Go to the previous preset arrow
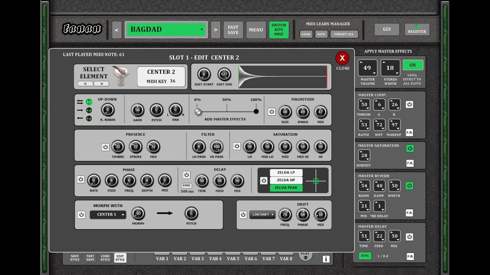Viewport: 490px width, 275px height. pyautogui.click(x=117, y=30)
